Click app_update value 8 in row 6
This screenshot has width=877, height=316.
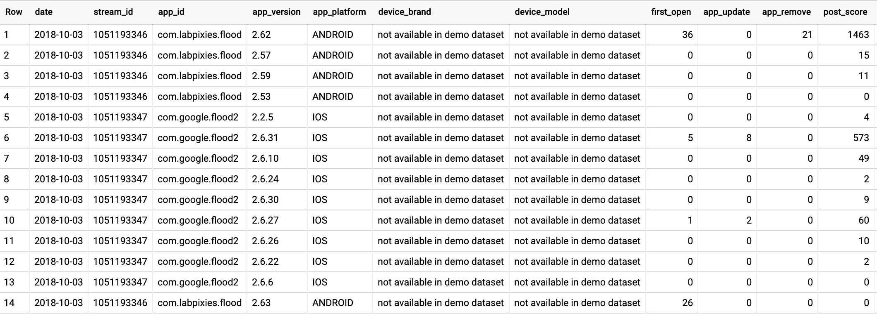pos(749,138)
